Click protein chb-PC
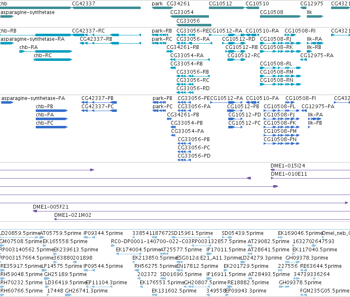The image size is (350, 297). click(44, 123)
